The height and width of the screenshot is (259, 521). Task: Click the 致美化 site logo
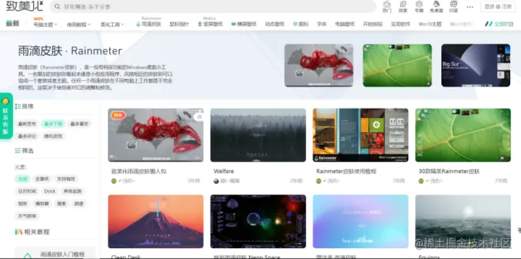pos(24,6)
